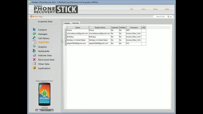This screenshot has height=114, width=203.
Task: Click Display Name cell 'Birthdays'
Action: (100, 37)
